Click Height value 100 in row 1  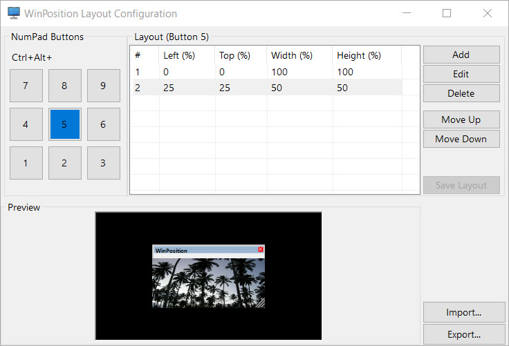(x=345, y=72)
